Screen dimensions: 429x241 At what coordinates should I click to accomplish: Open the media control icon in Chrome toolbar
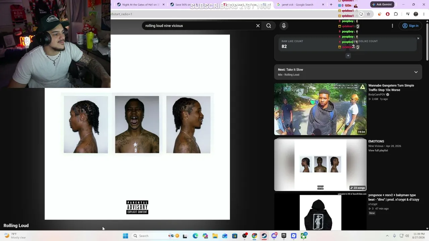(x=408, y=14)
